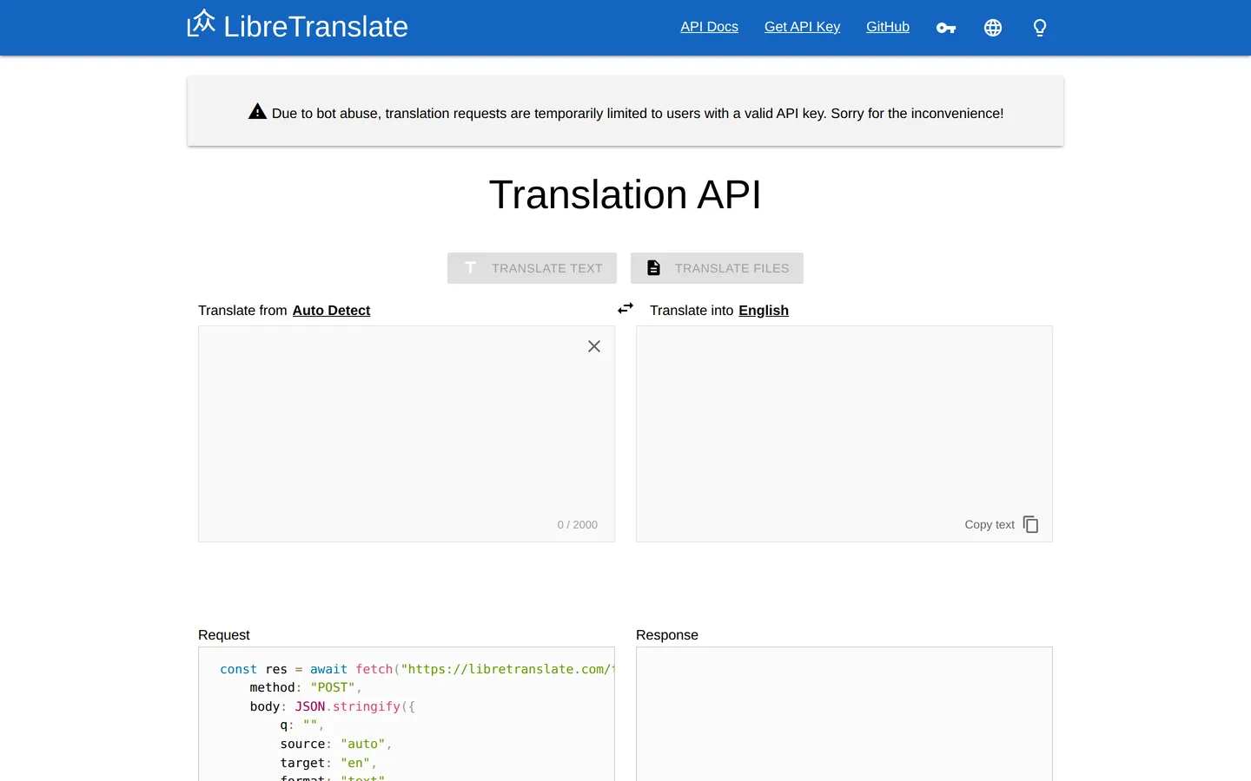Viewport: 1251px width, 781px height.
Task: Click the Copy text label
Action: [990, 525]
